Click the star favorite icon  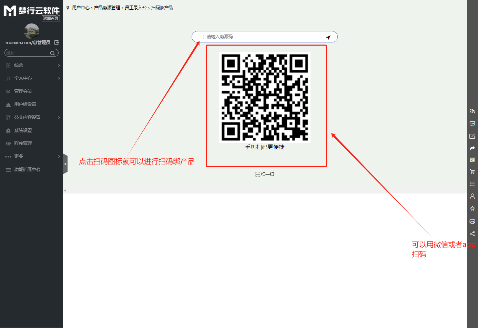click(472, 208)
